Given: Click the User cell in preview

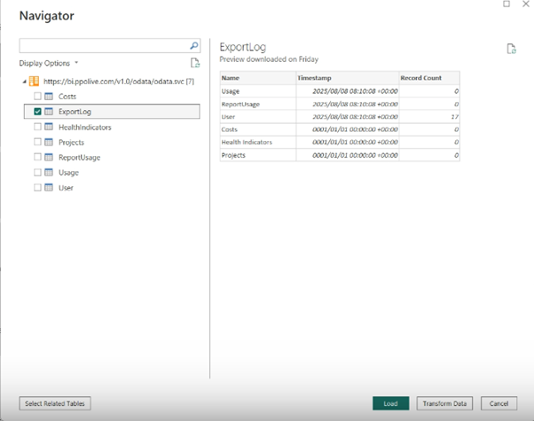Looking at the screenshot, I should click(258, 117).
